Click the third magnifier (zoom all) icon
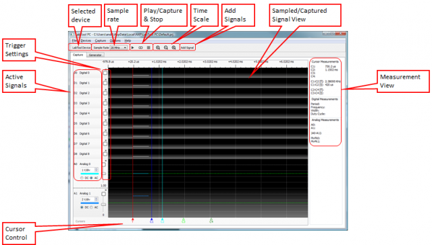 tap(174, 48)
